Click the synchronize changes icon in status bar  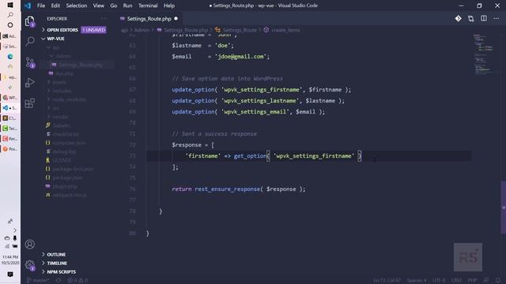[x=59, y=280]
